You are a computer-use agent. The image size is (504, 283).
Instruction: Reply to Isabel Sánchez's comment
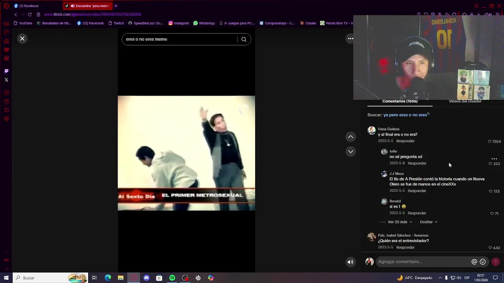click(x=405, y=248)
